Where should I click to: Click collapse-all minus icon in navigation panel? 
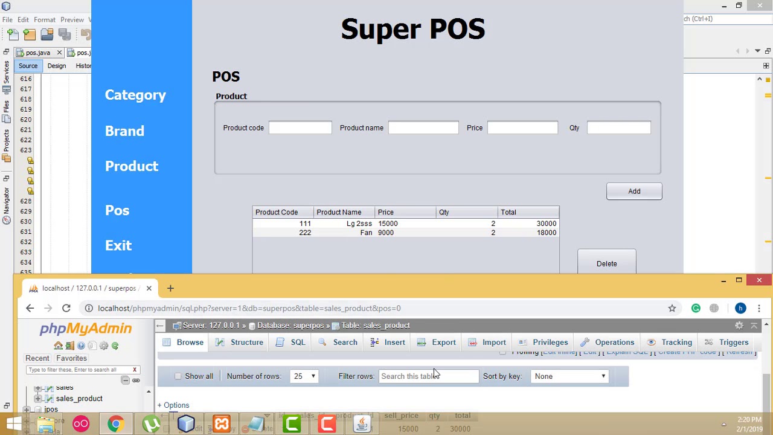tap(125, 380)
